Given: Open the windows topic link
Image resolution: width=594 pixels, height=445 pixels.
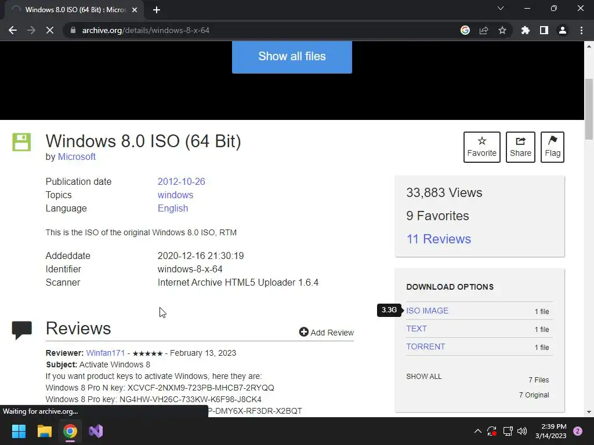Looking at the screenshot, I should [x=175, y=195].
